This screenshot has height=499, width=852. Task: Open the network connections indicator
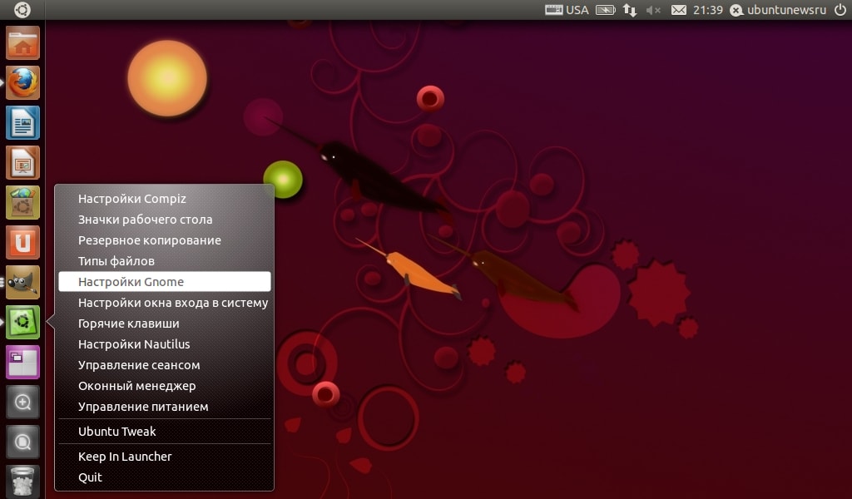tap(630, 10)
